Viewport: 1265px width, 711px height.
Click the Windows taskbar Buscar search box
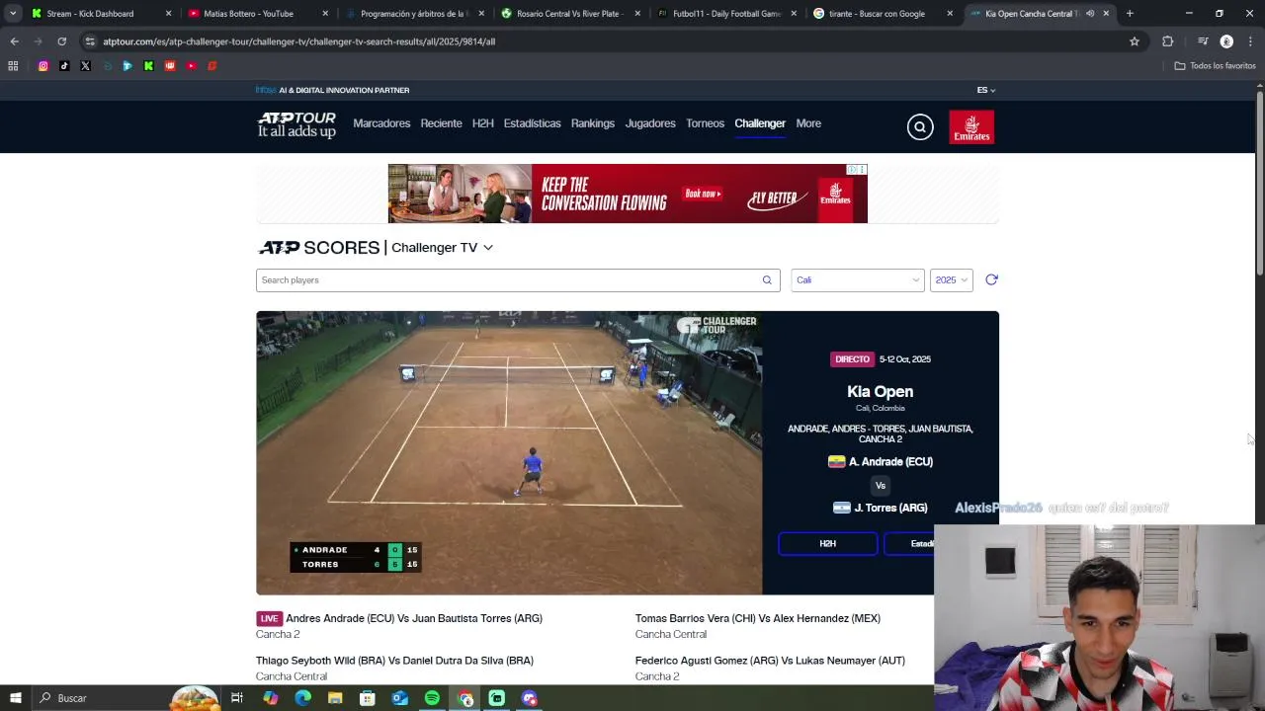pyautogui.click(x=99, y=698)
